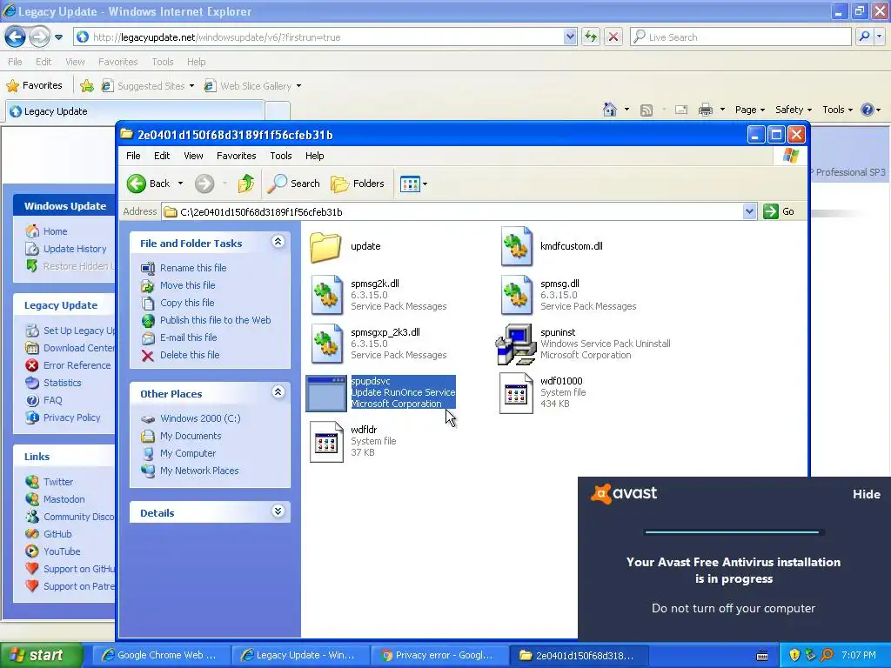Screen dimensions: 891x668
Task: Switch to Google Chrome Web taskbar item
Action: tap(161, 655)
